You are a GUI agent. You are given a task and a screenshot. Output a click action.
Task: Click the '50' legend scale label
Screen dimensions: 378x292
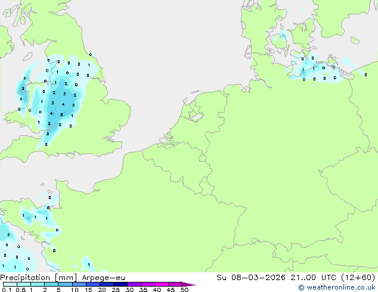pyautogui.click(x=184, y=290)
